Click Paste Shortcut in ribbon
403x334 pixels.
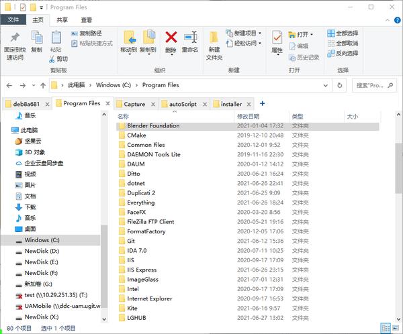click(92, 44)
